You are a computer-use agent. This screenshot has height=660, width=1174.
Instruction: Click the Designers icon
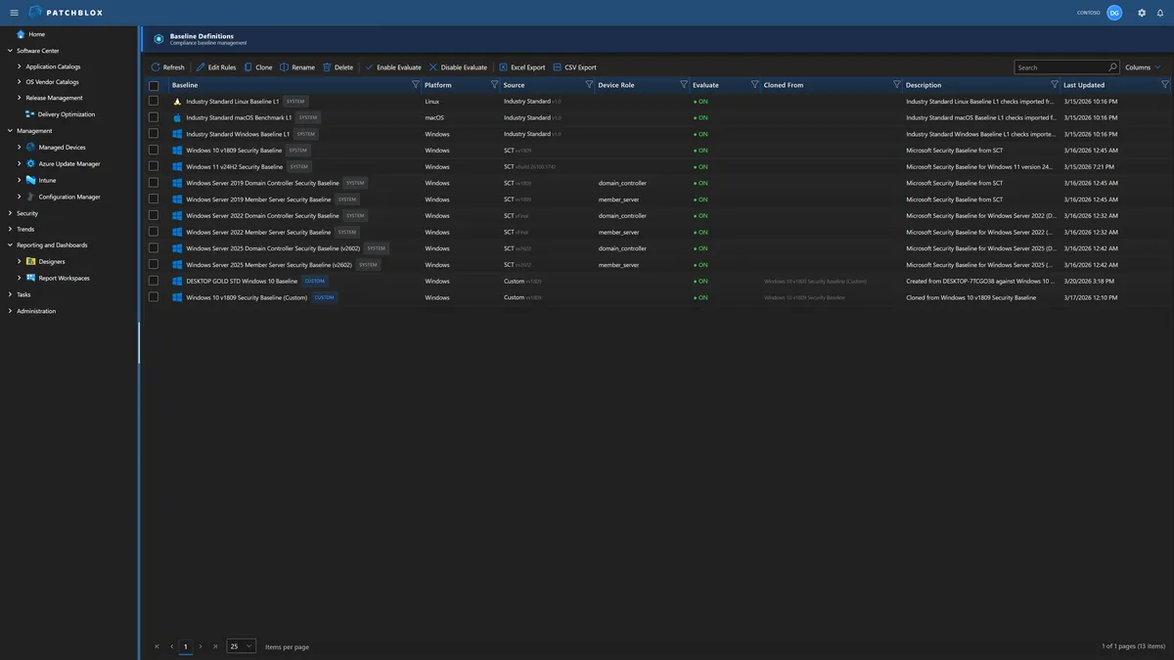[x=31, y=262]
